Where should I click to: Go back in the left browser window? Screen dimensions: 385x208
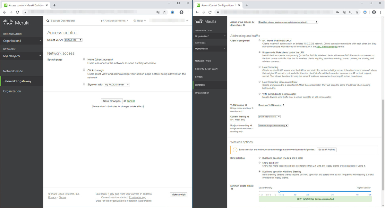click(x=4, y=12)
